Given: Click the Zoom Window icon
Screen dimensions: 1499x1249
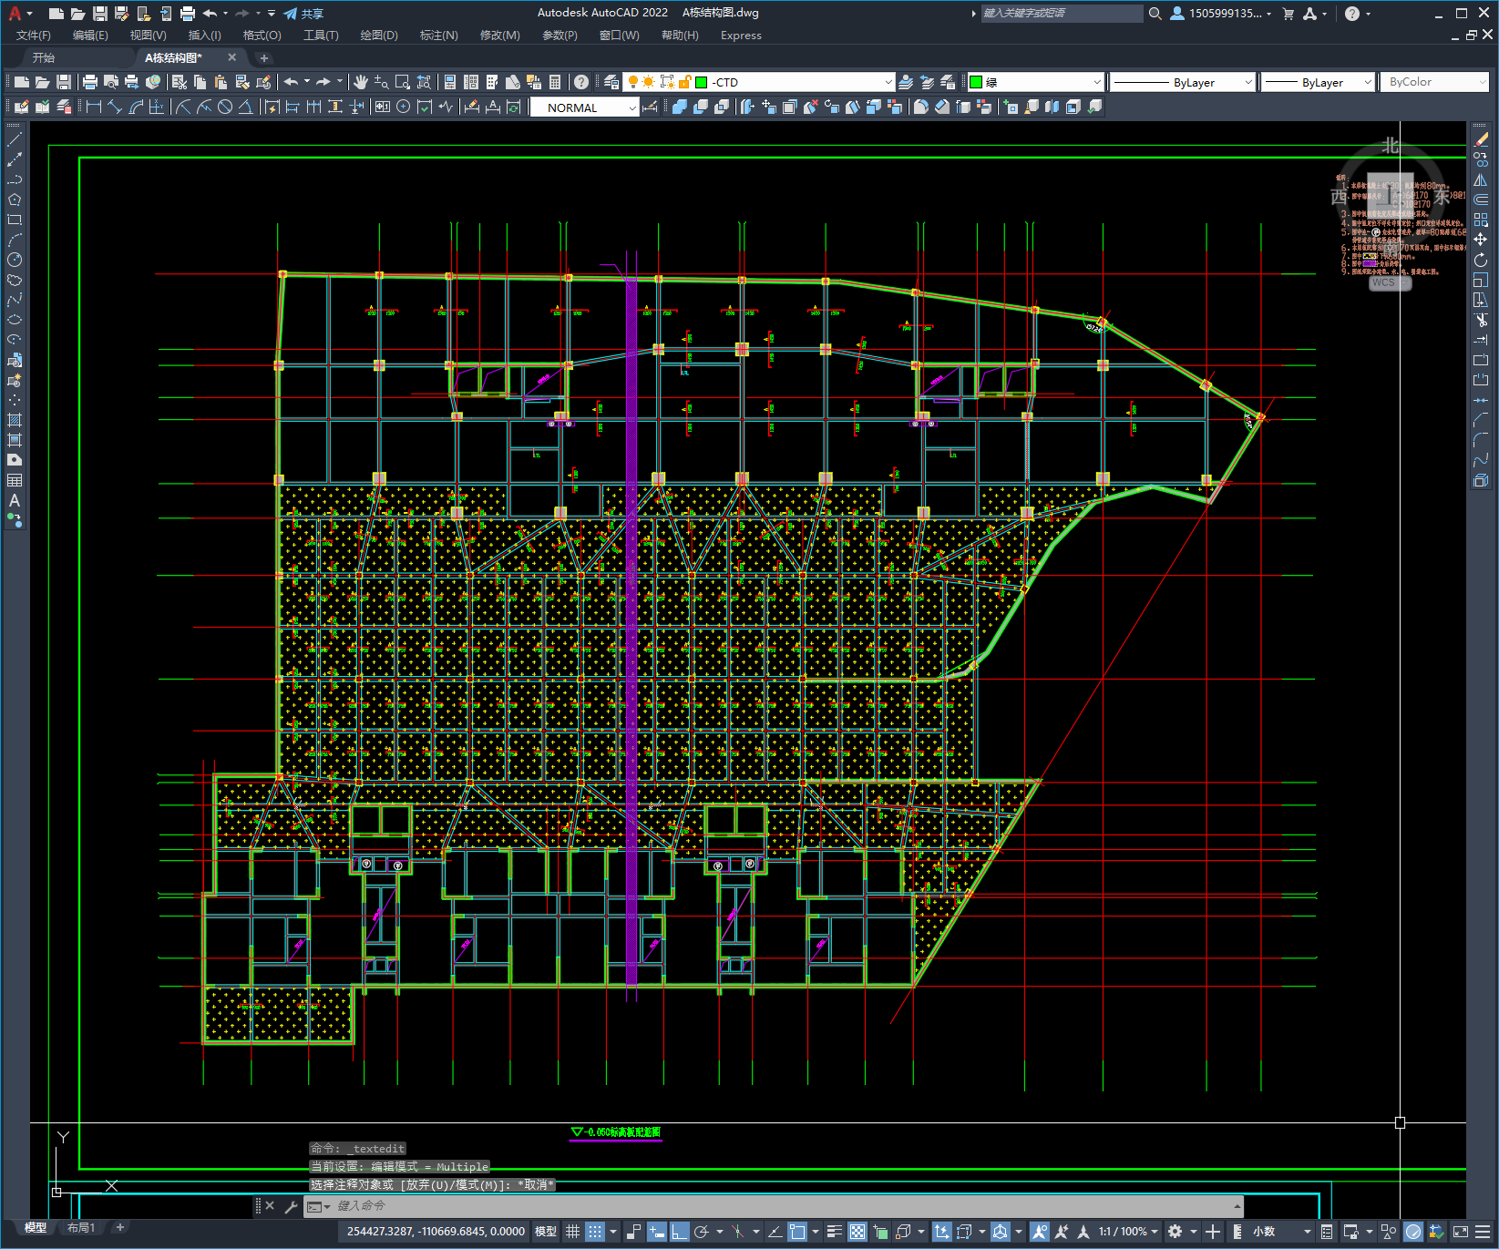Looking at the screenshot, I should [x=403, y=82].
